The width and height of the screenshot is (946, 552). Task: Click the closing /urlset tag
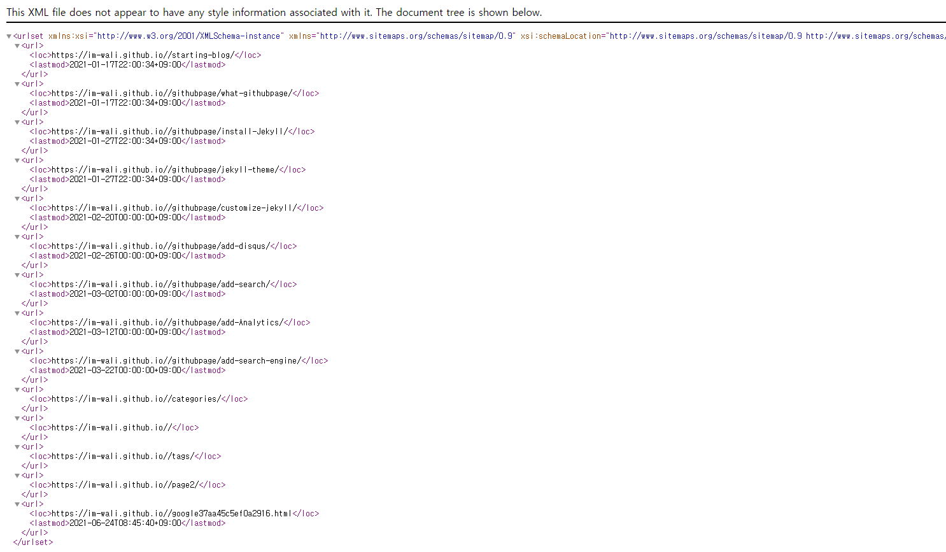[x=33, y=542]
